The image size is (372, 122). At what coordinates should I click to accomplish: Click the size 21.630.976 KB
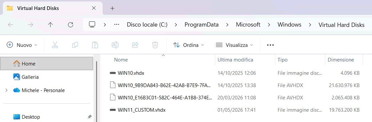(x=344, y=85)
